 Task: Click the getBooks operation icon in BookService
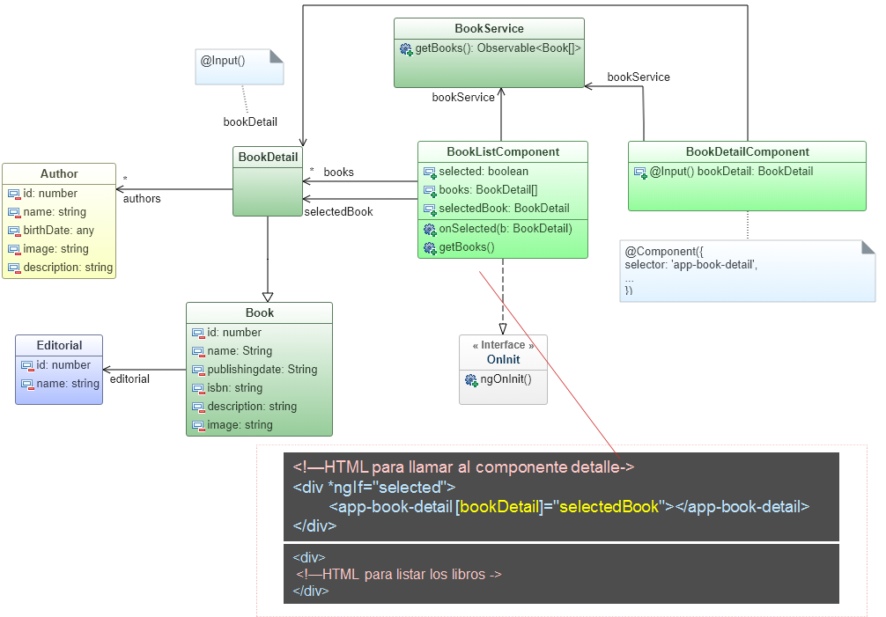[406, 49]
